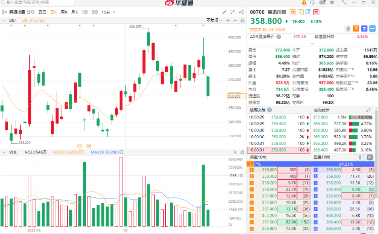Click the 366.000 volume distribution bar
Image resolution: width=379 pixels, height=234 pixels.
pos(354,124)
